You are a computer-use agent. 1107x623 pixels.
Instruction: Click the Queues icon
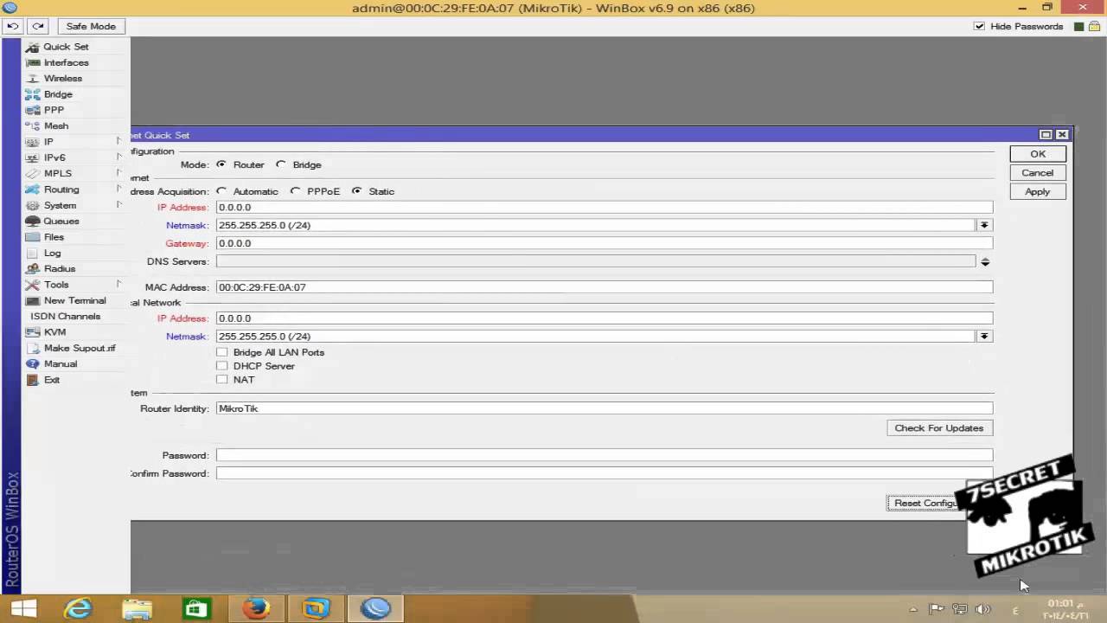click(x=32, y=221)
